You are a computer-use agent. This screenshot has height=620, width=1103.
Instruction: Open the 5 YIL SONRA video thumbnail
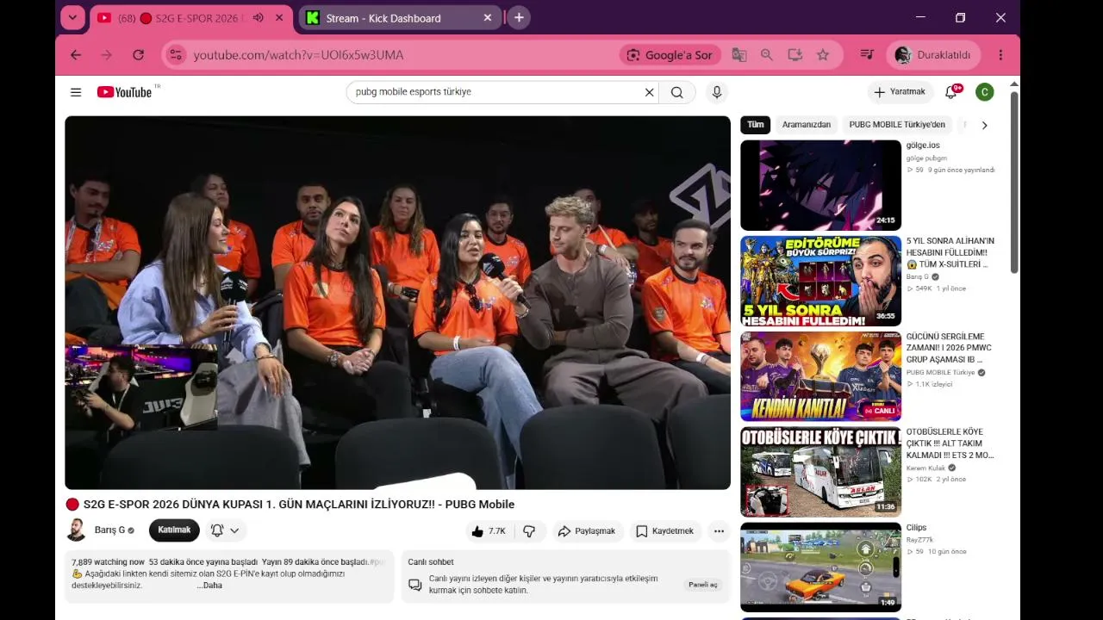(820, 281)
